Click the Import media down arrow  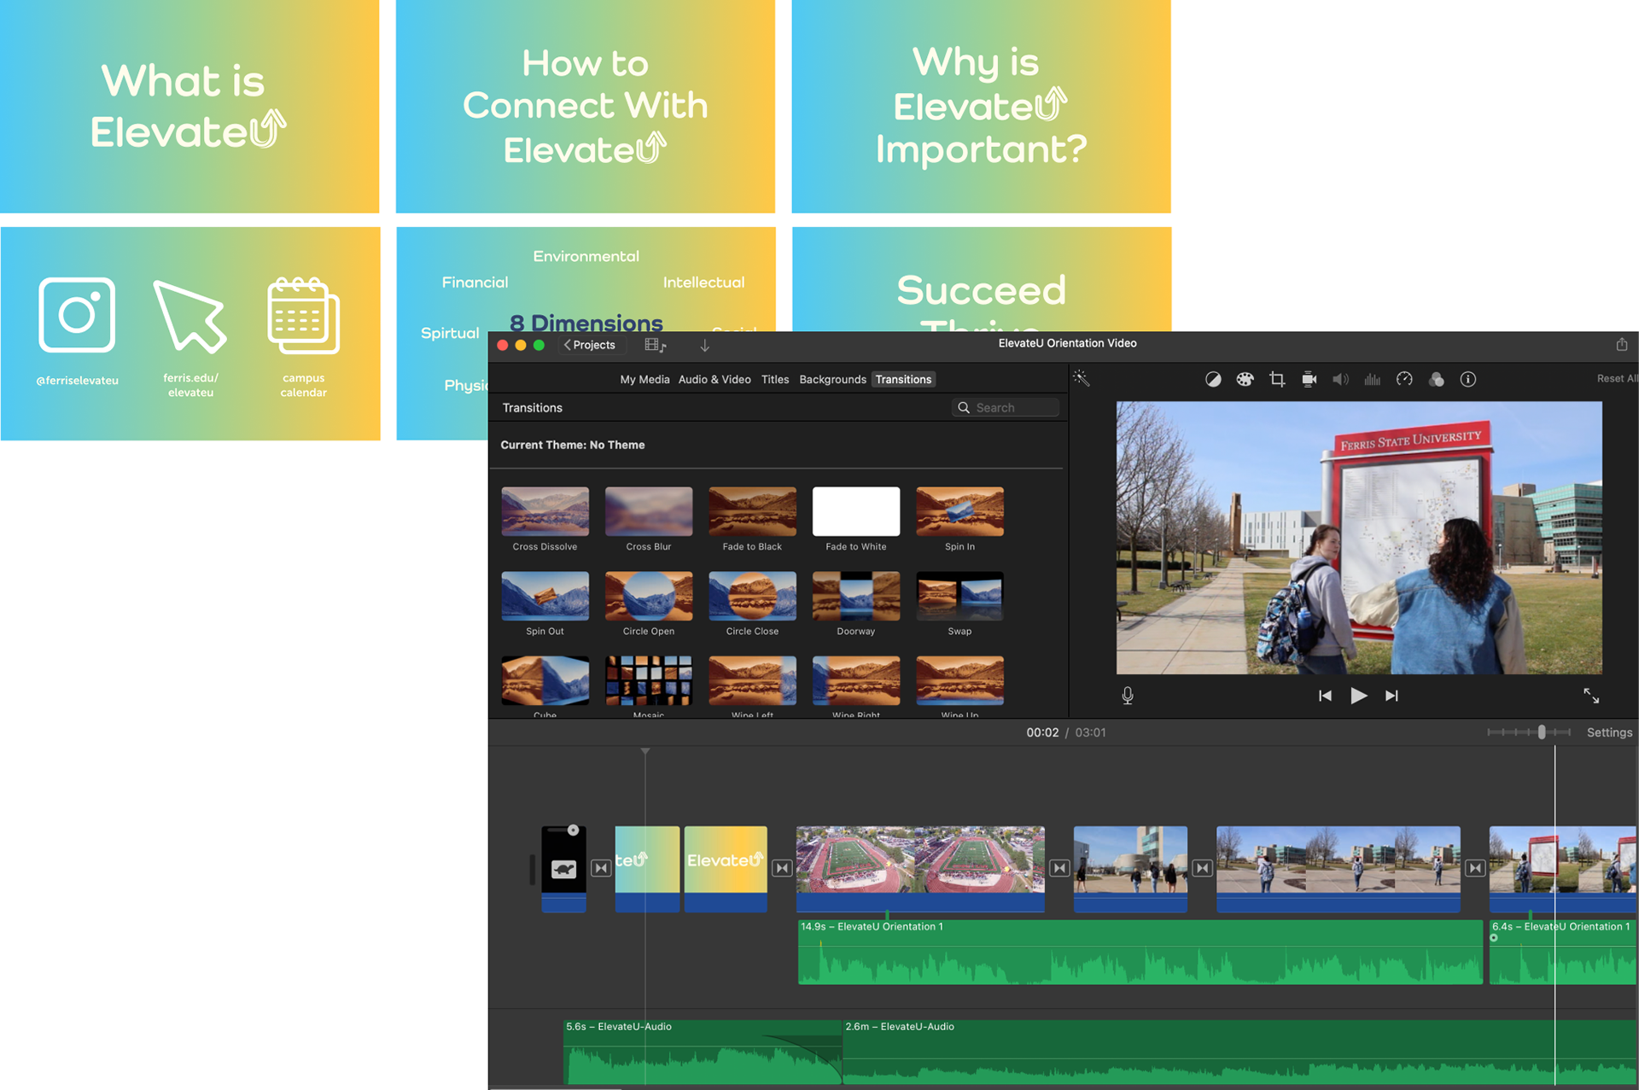tap(705, 345)
